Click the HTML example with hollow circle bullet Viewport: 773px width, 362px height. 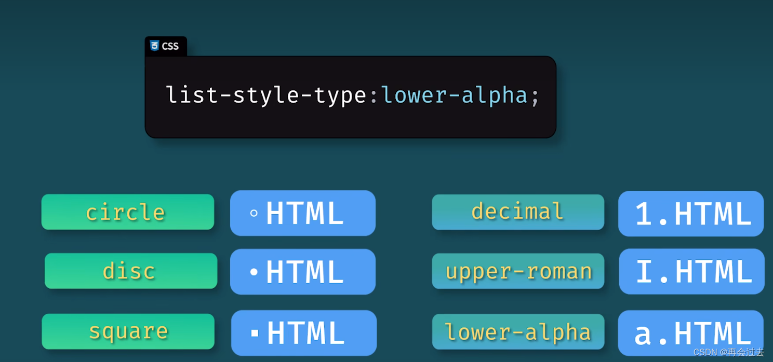(x=303, y=213)
